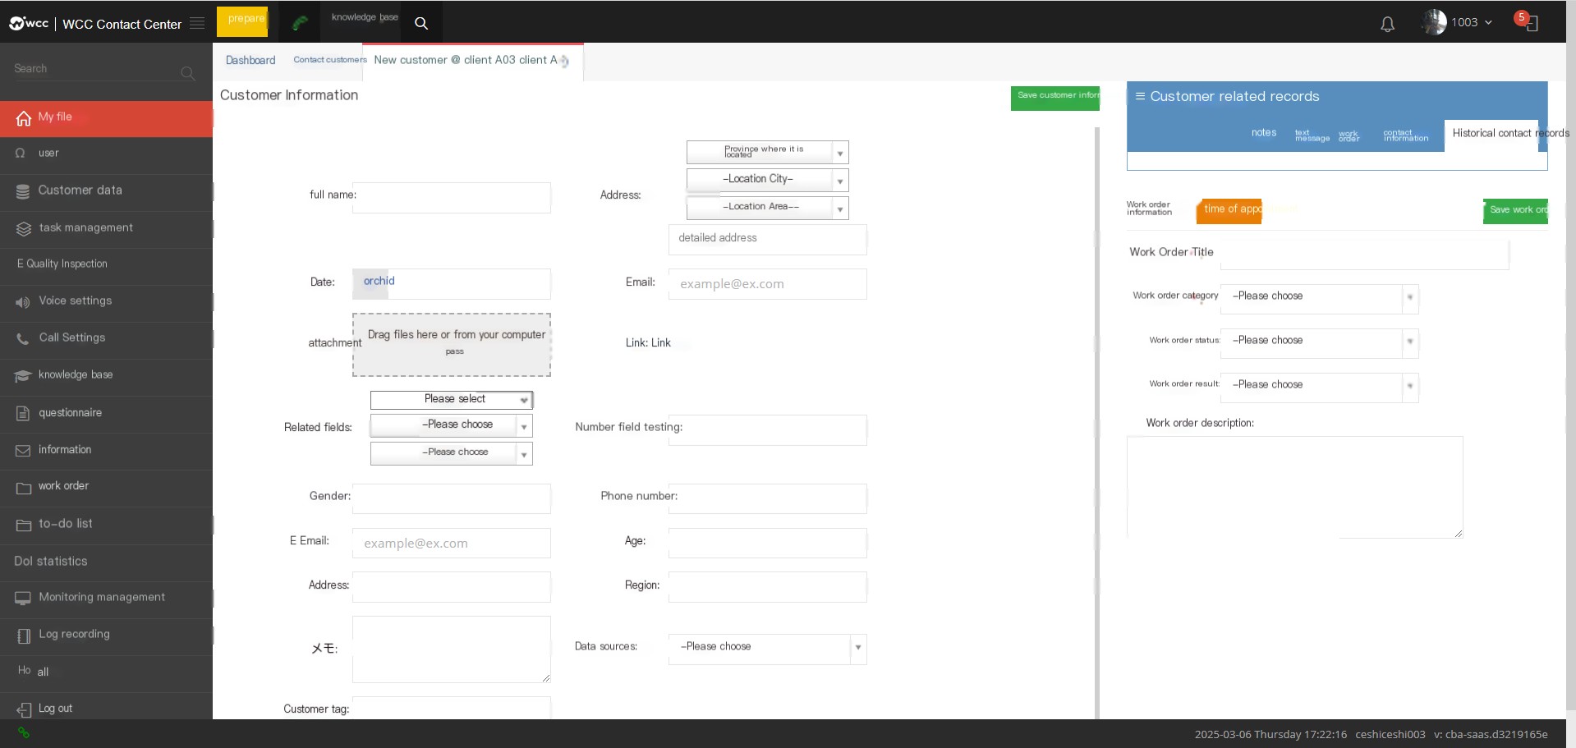
Task: Click Save customer information button
Action: (x=1055, y=98)
